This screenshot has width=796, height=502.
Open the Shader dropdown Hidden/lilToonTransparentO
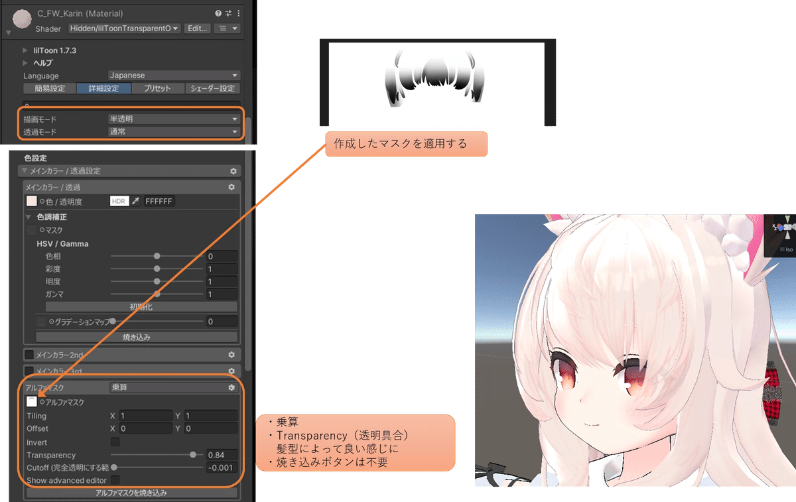124,29
